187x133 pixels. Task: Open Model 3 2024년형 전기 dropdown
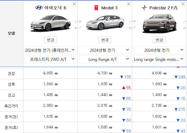click(x=105, y=50)
